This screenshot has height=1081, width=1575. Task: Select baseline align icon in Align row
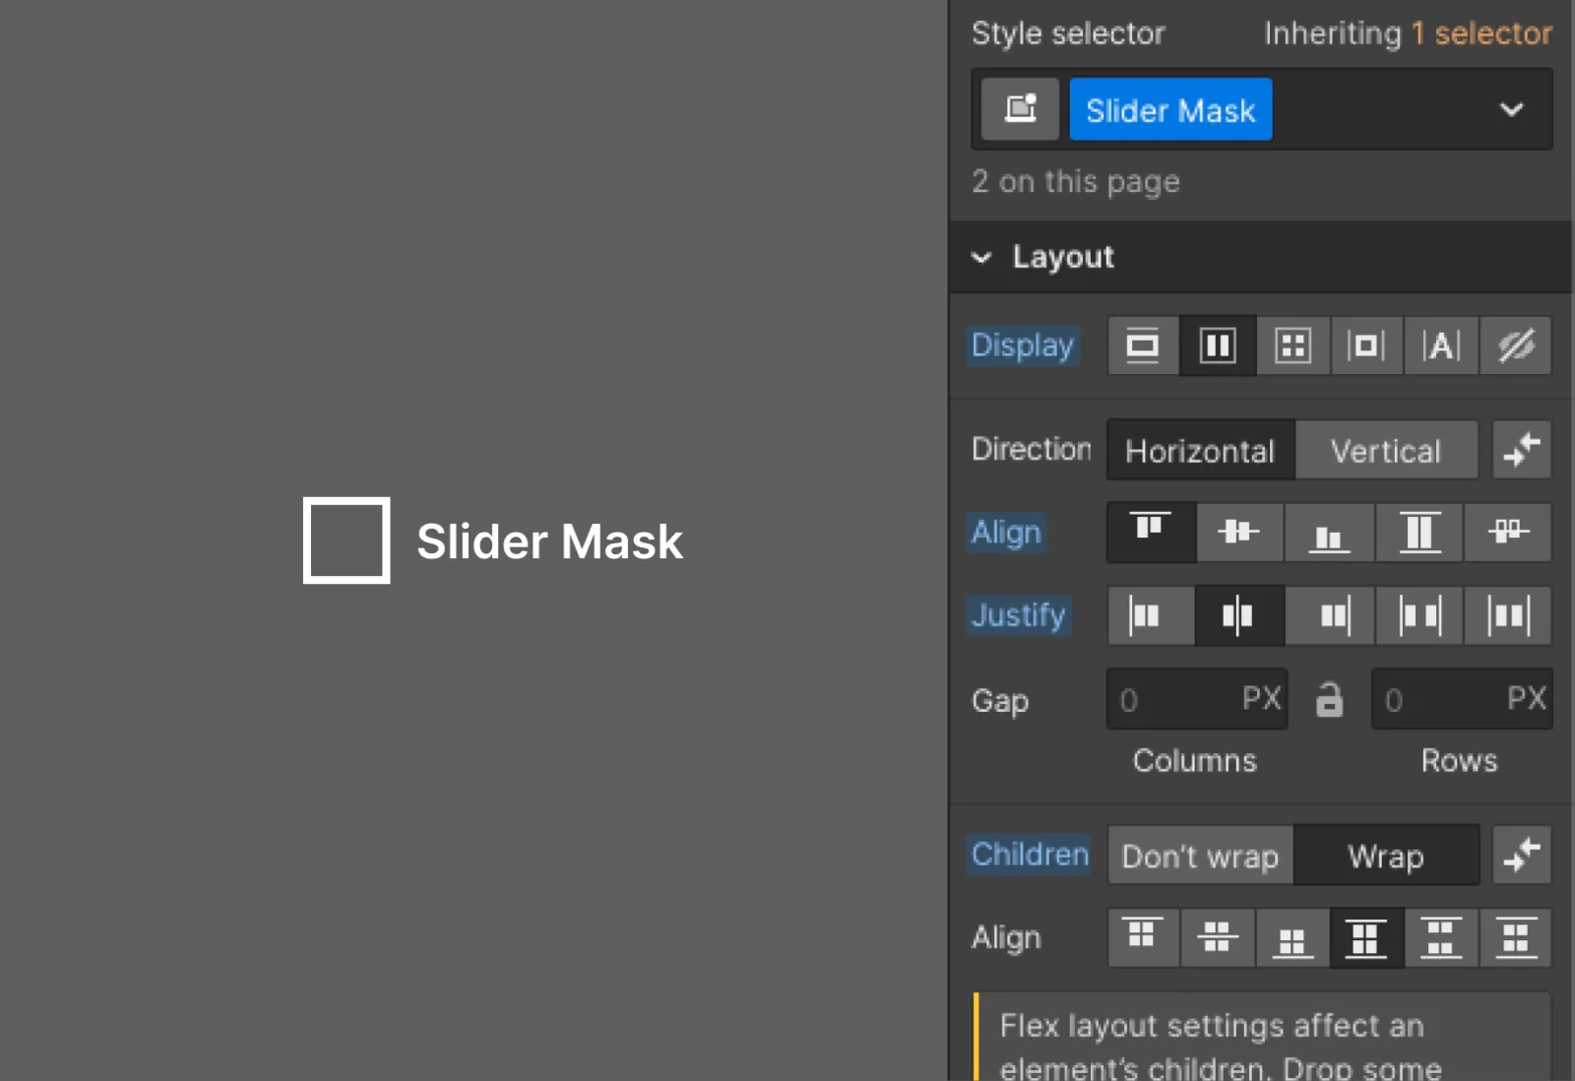pos(1509,533)
